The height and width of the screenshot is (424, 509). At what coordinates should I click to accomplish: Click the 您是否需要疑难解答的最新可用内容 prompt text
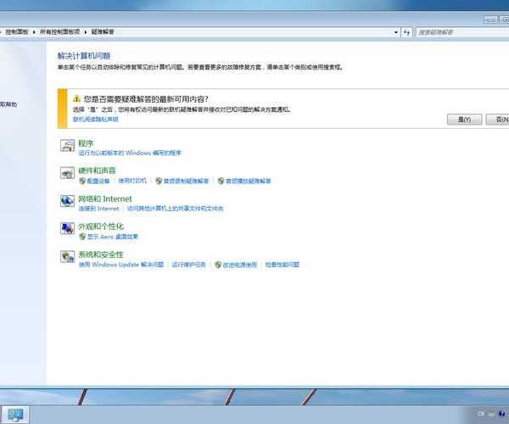[x=146, y=99]
